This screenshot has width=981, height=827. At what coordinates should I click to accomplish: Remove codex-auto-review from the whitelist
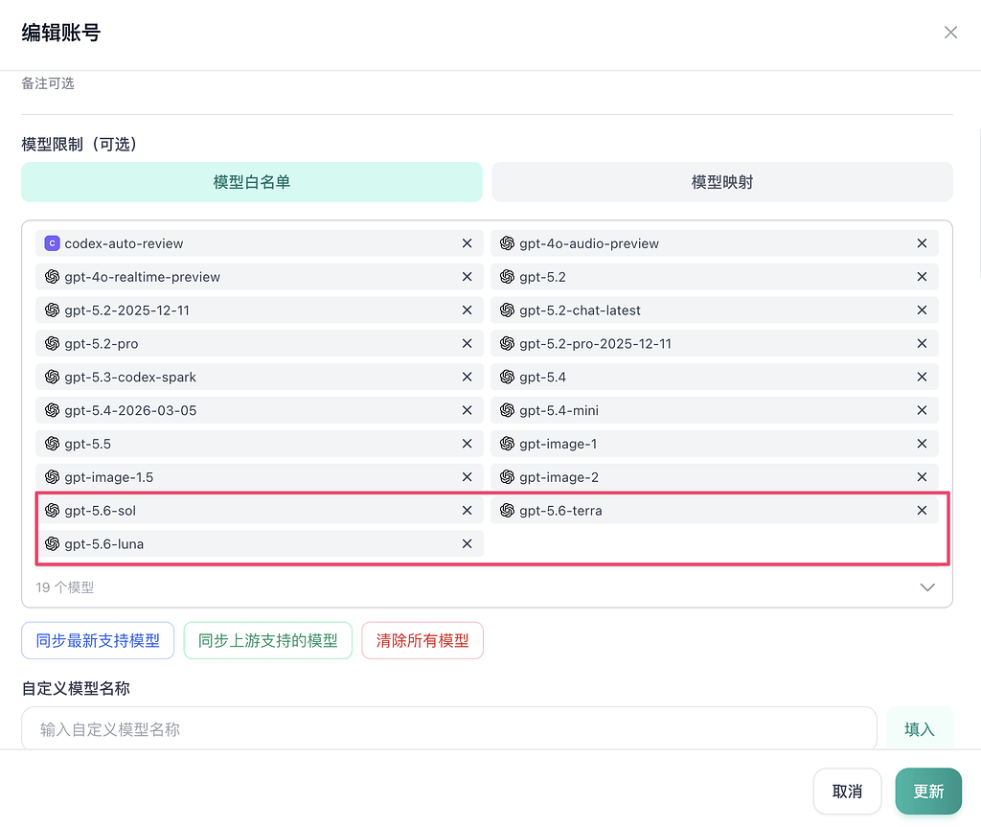pyautogui.click(x=467, y=243)
